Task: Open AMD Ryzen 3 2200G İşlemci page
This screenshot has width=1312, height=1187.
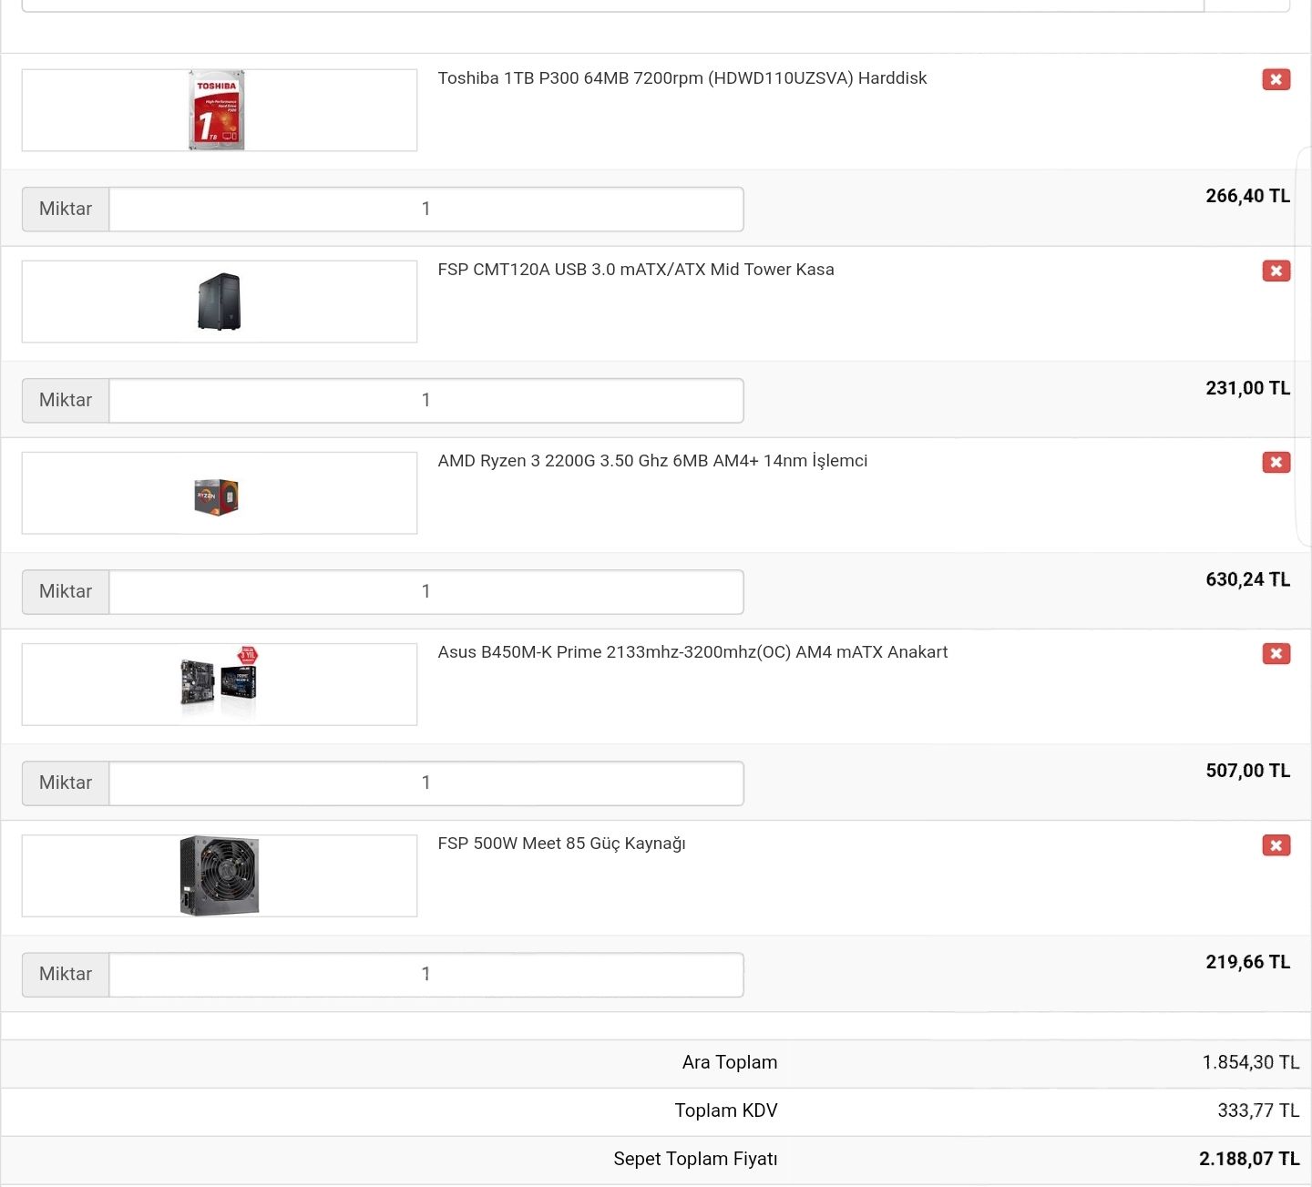Action: click(x=652, y=461)
